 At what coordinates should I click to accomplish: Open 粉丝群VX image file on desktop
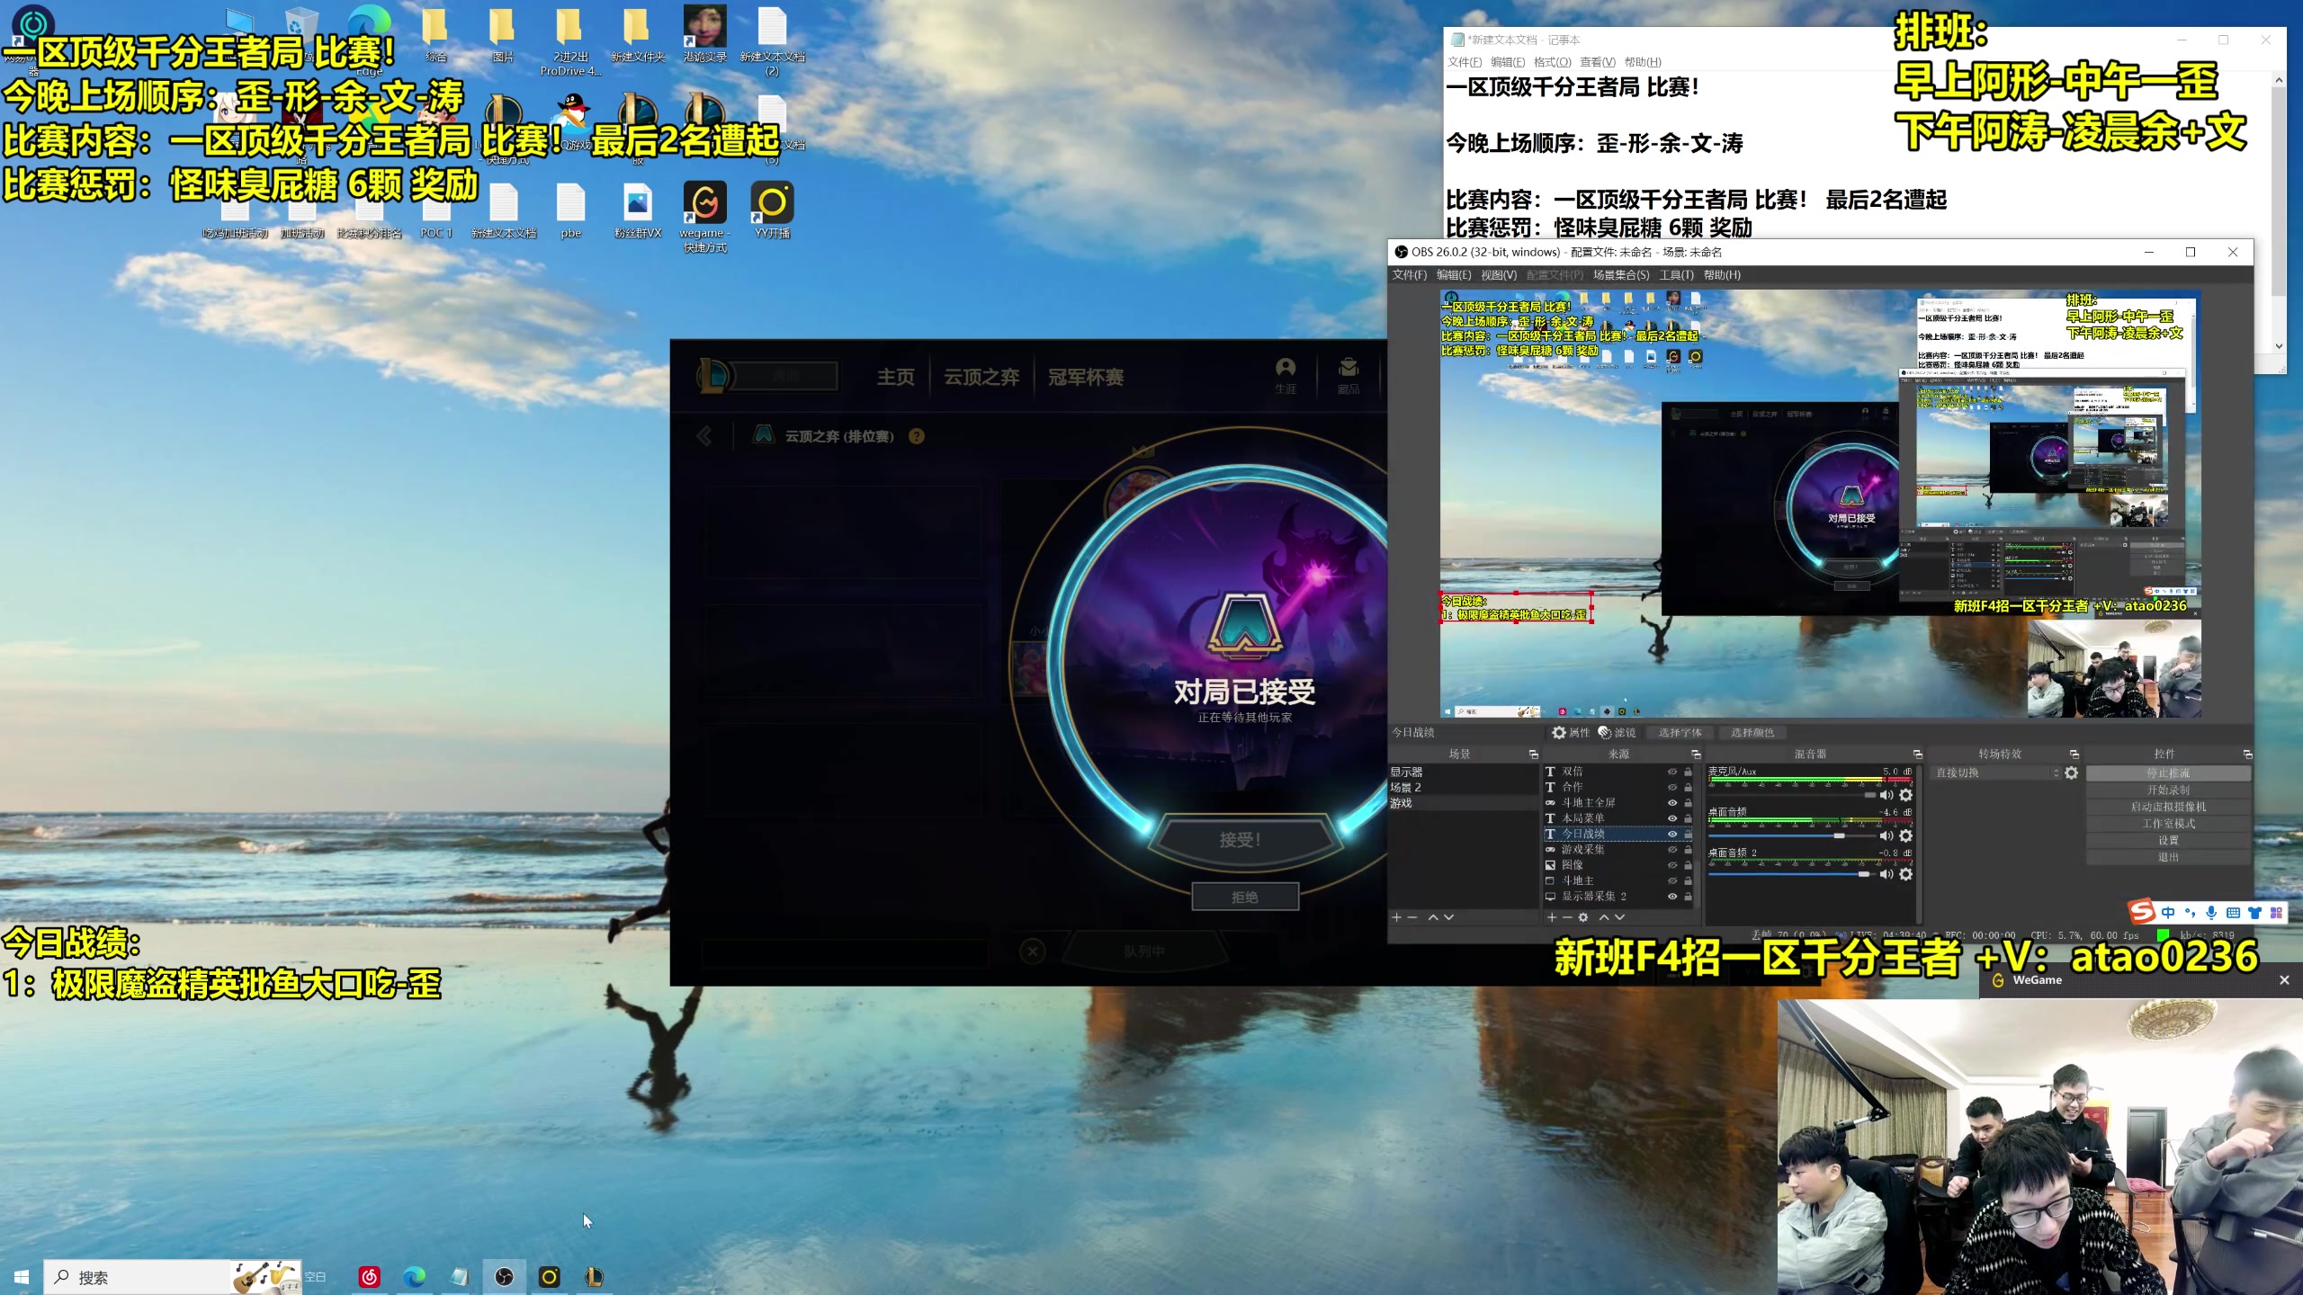pyautogui.click(x=638, y=210)
